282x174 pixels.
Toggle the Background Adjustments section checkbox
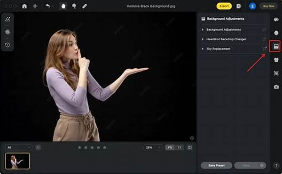point(264,29)
